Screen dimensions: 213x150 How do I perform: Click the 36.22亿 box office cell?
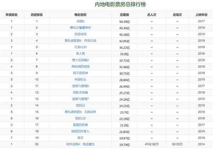[125, 48]
